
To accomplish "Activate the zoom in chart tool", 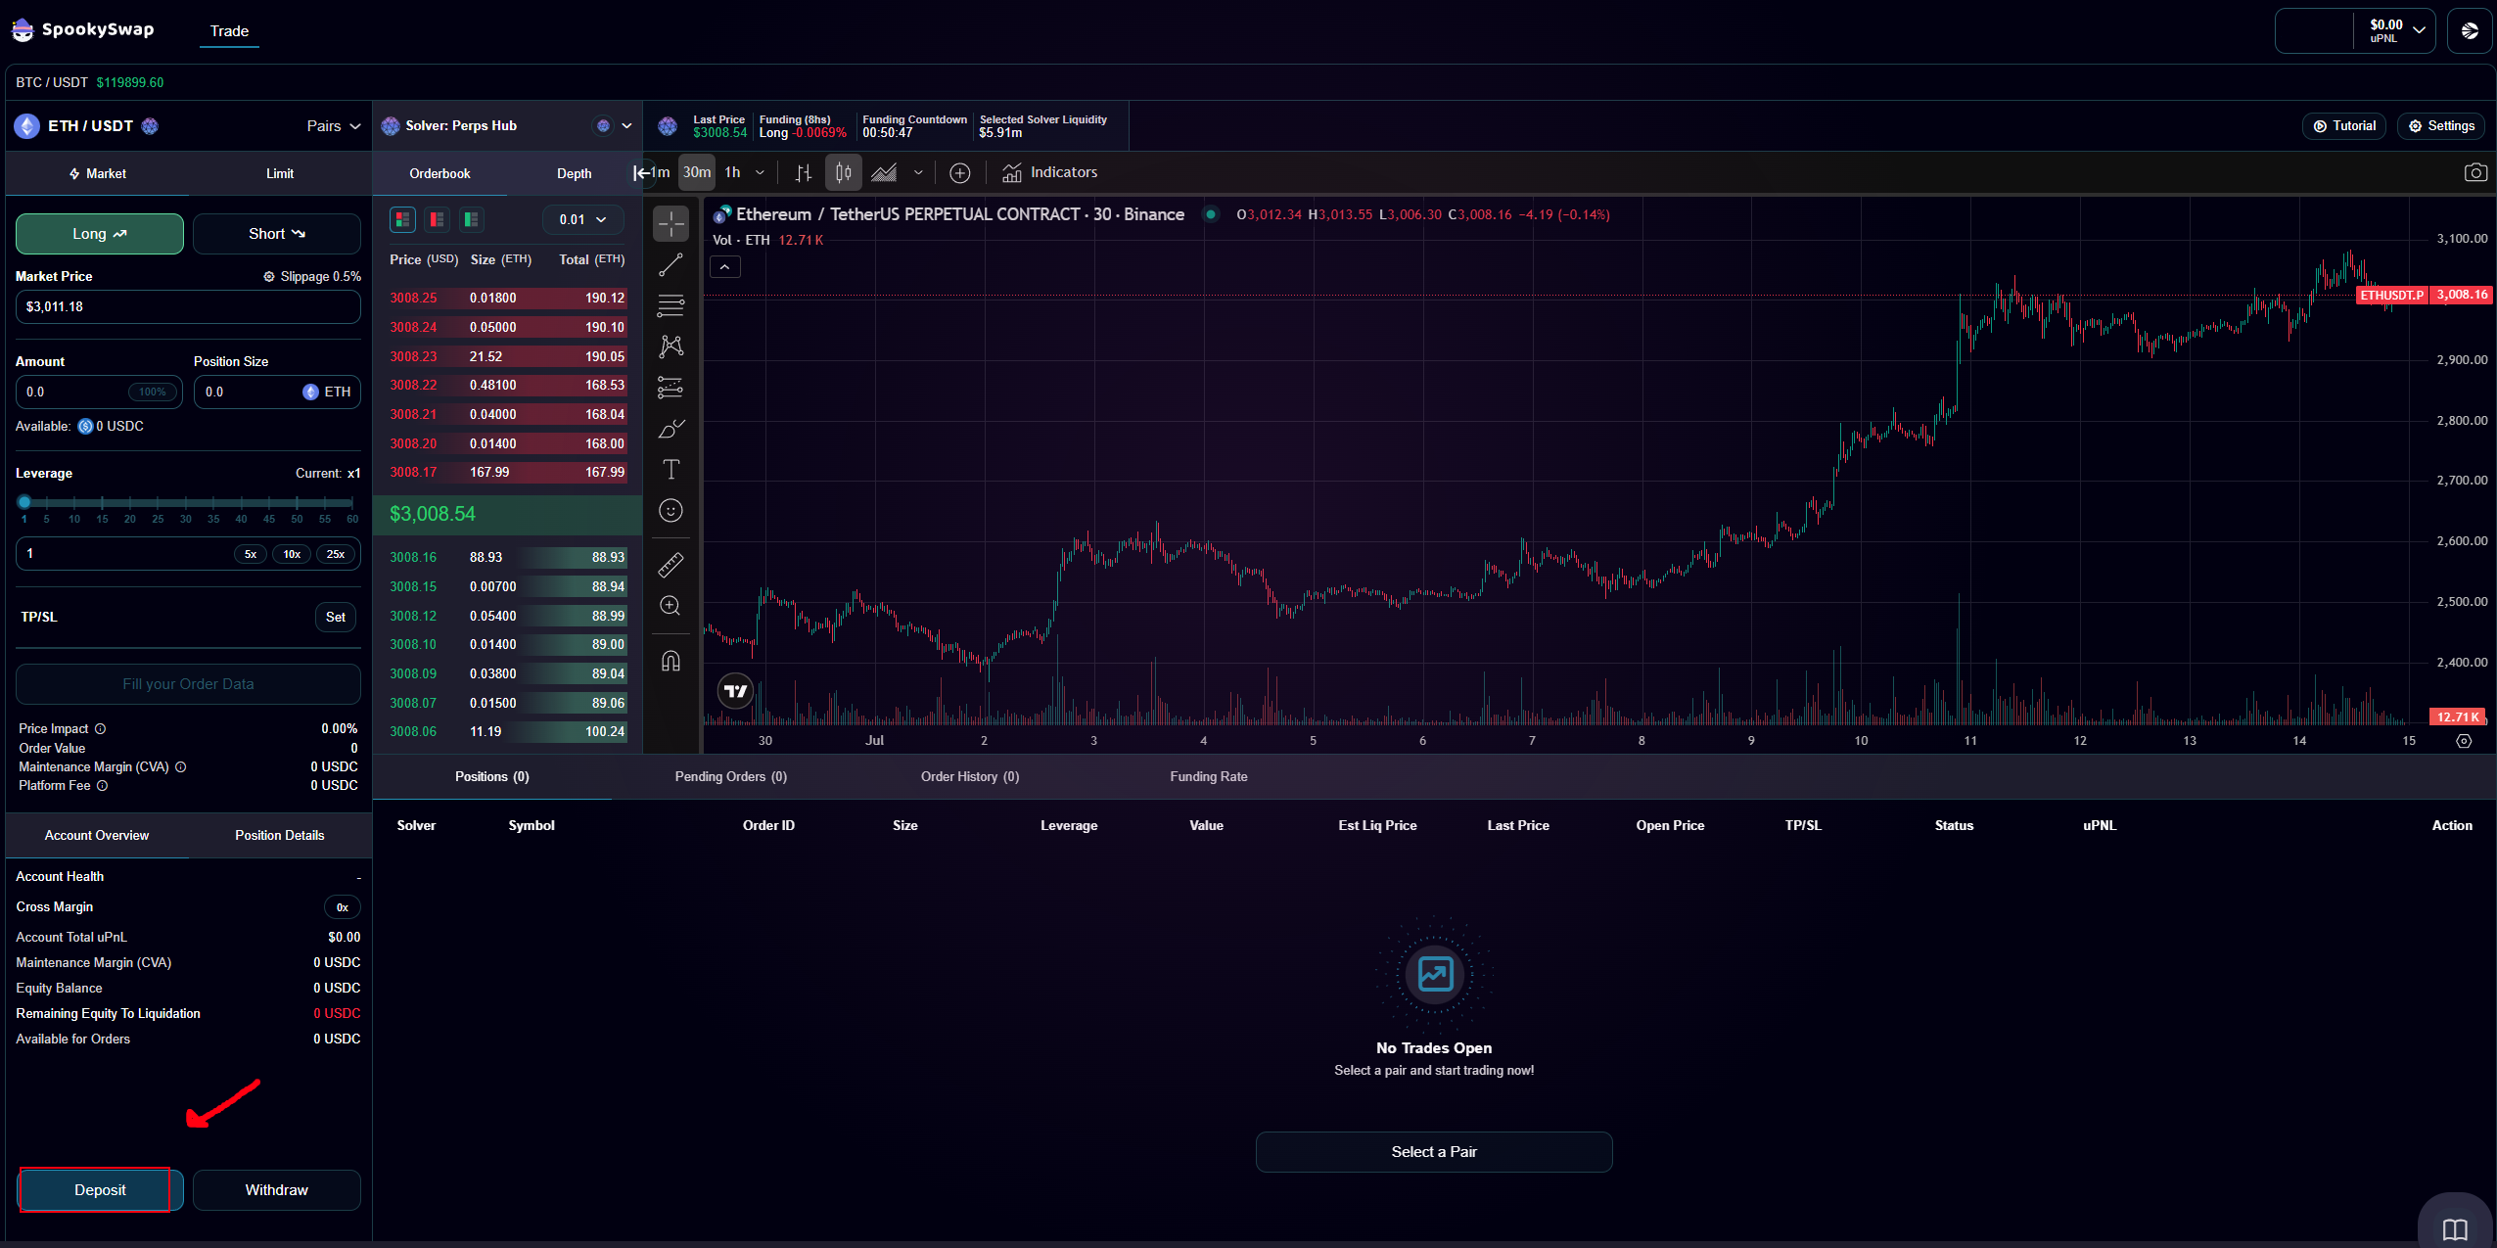I will [x=670, y=606].
